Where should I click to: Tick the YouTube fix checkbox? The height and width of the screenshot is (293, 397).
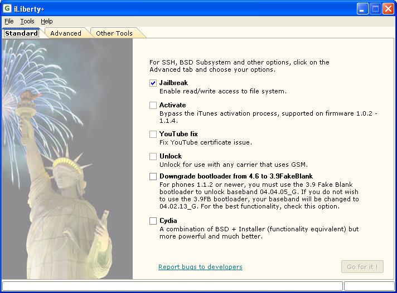click(x=153, y=134)
